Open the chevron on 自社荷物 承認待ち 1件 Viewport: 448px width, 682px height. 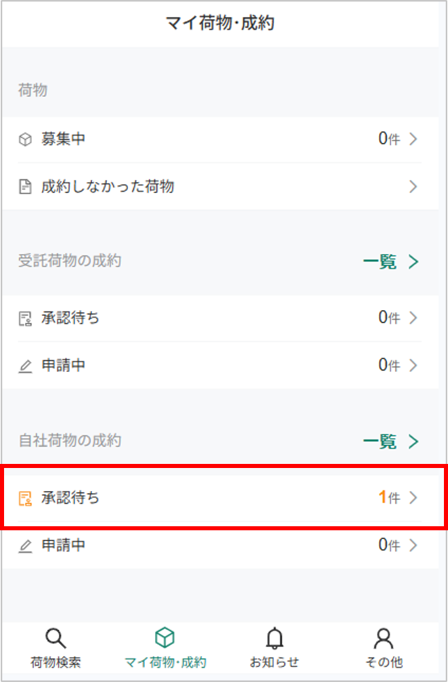point(413,497)
